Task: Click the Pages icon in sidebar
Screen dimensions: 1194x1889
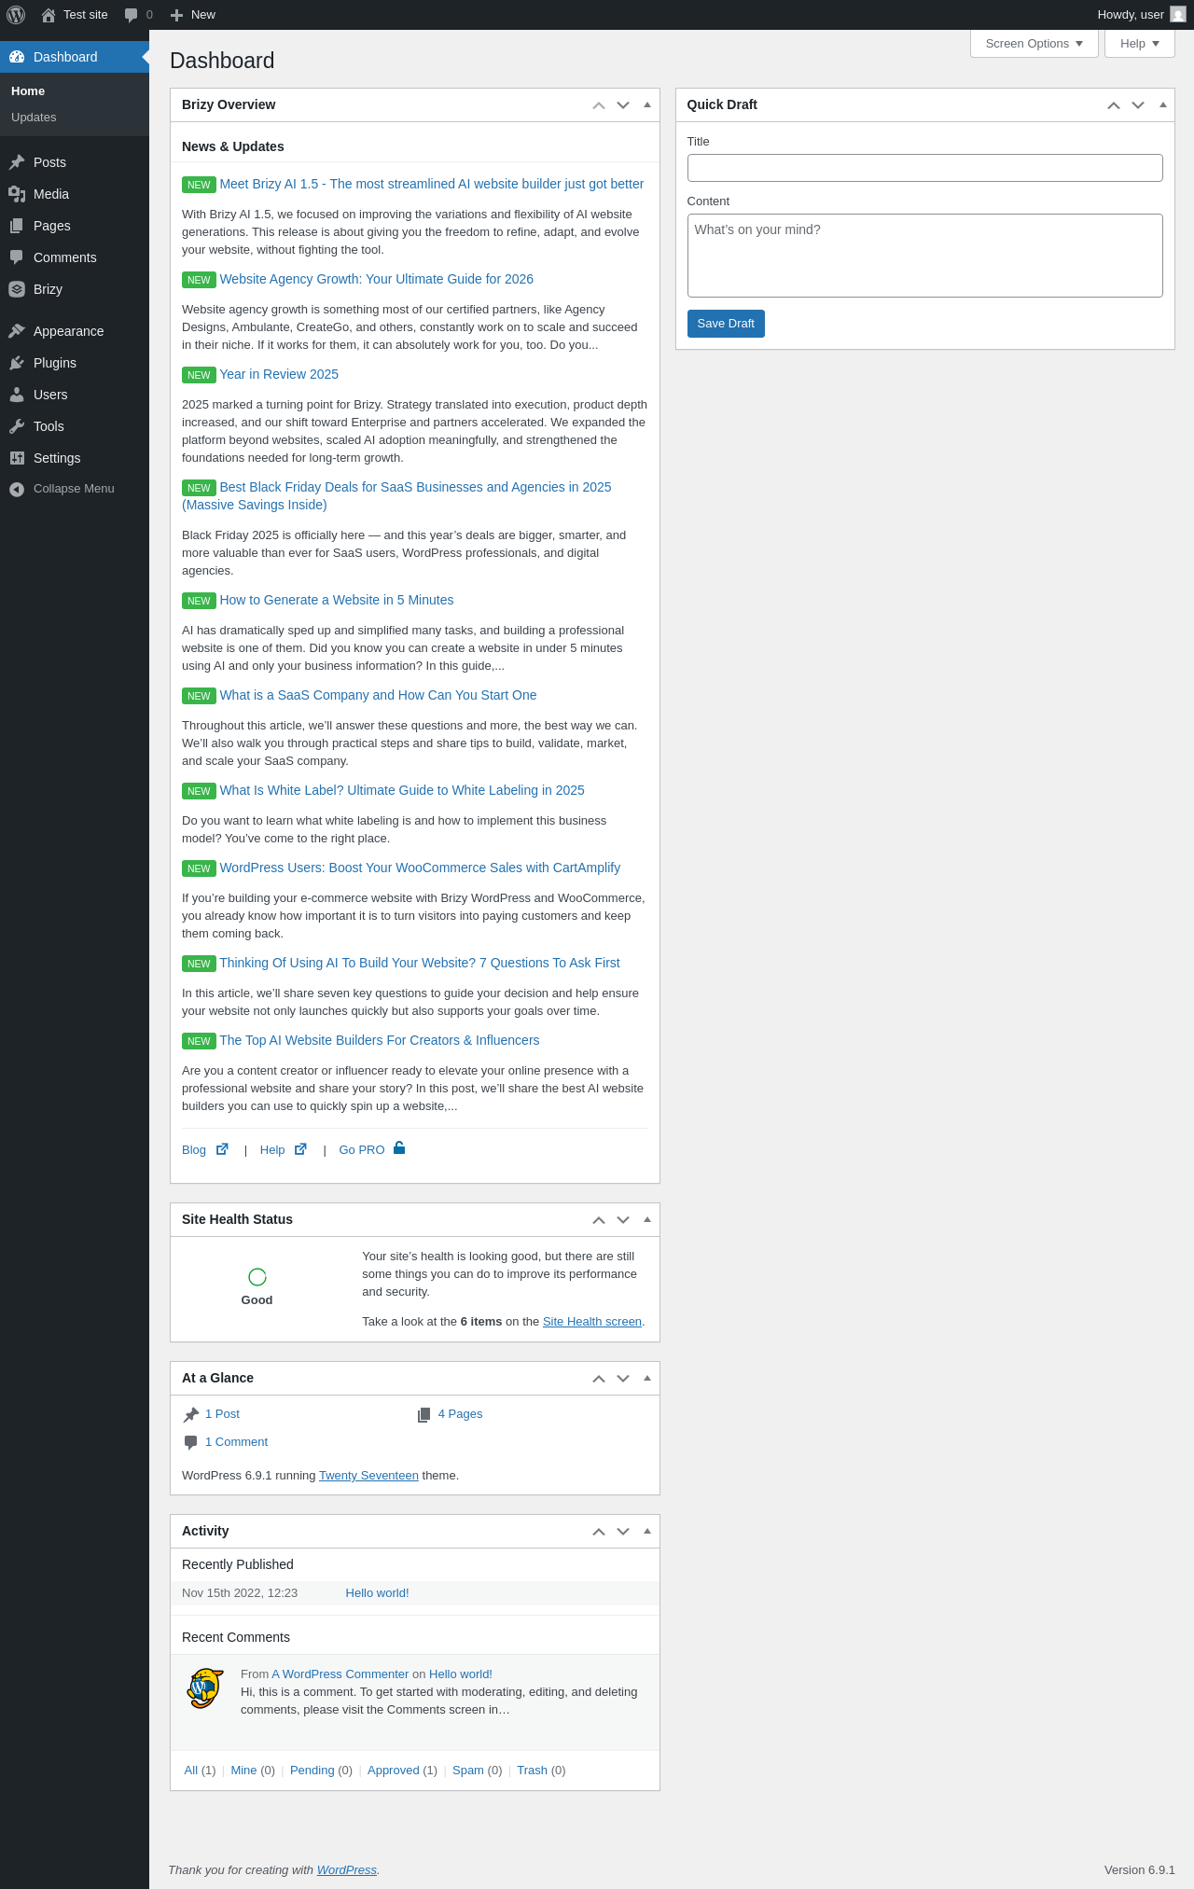Action: tap(17, 226)
